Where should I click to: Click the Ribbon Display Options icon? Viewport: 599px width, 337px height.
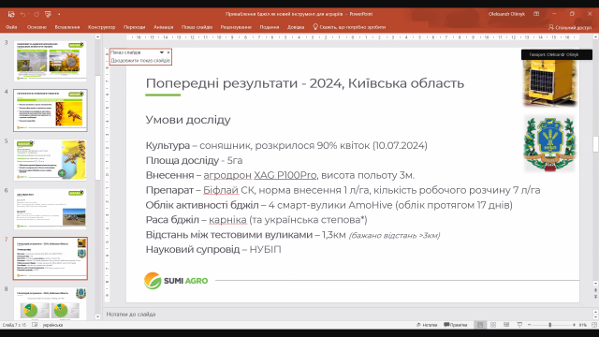pyautogui.click(x=536, y=14)
